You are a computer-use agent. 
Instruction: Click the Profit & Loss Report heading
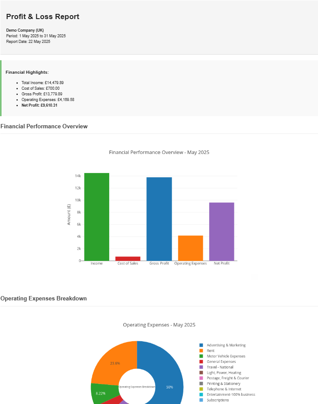point(42,17)
